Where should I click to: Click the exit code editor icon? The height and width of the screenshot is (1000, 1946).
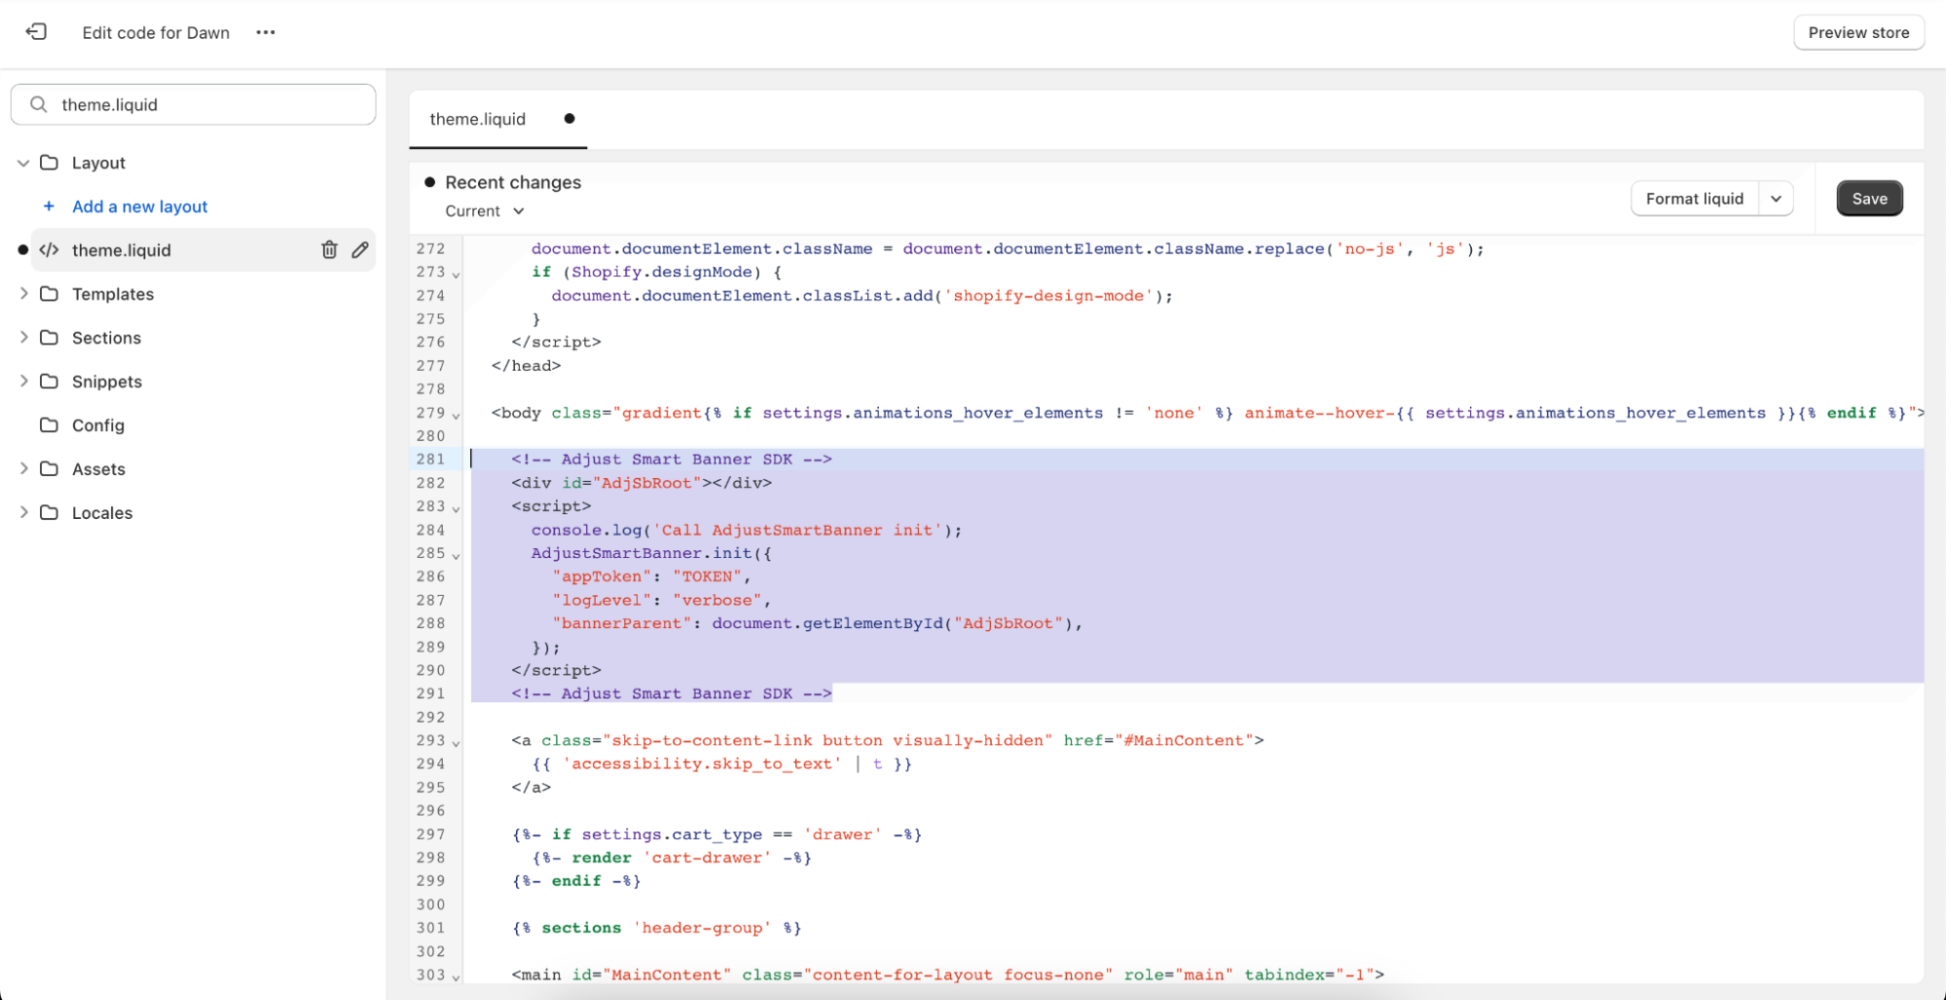[36, 32]
